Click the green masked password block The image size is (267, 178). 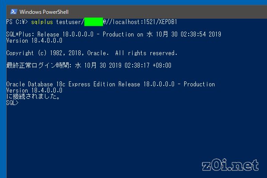tap(93, 22)
